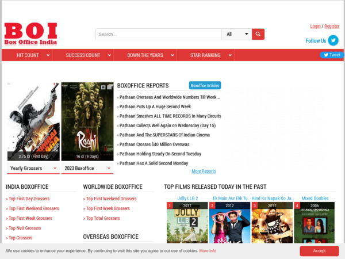Click the Mixed Doubles title link
Image resolution: width=345 pixels, height=259 pixels.
coord(315,199)
